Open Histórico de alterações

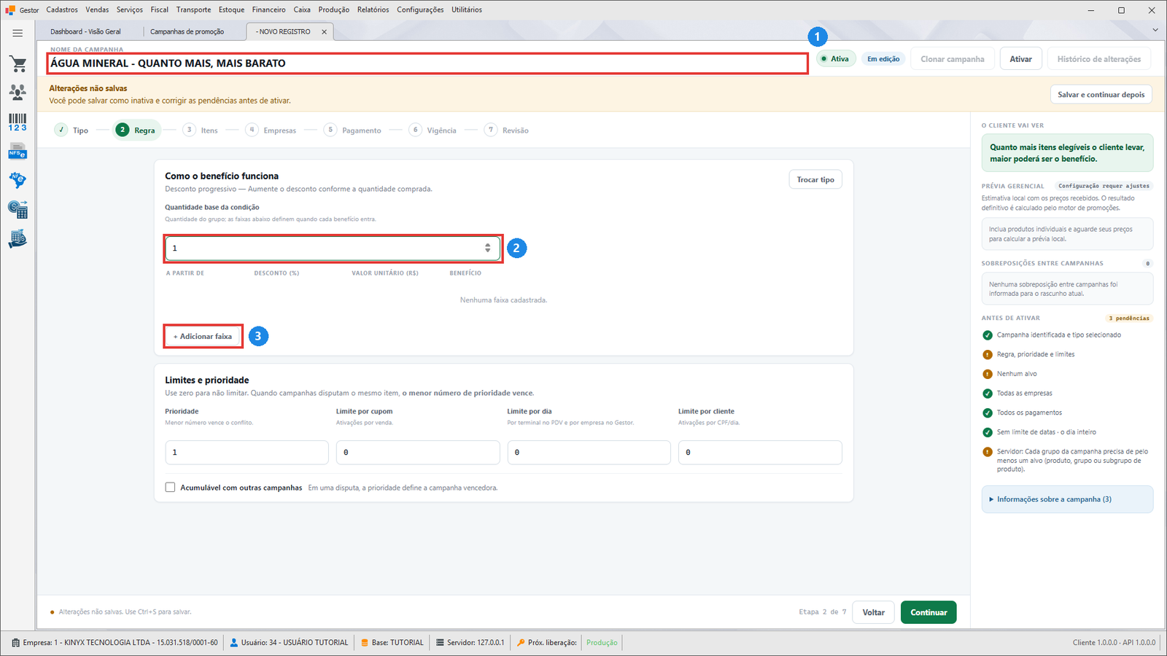1098,59
